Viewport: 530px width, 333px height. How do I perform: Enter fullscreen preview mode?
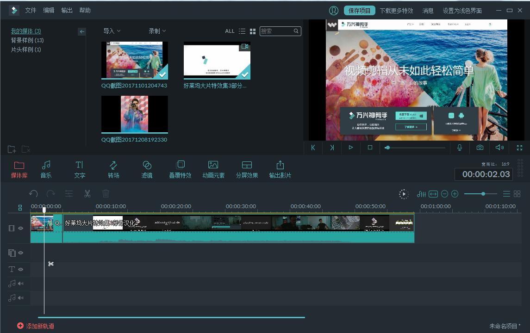pos(519,148)
